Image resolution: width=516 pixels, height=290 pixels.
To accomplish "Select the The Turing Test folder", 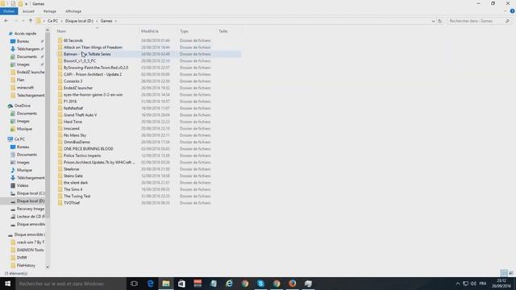I will coord(77,196).
